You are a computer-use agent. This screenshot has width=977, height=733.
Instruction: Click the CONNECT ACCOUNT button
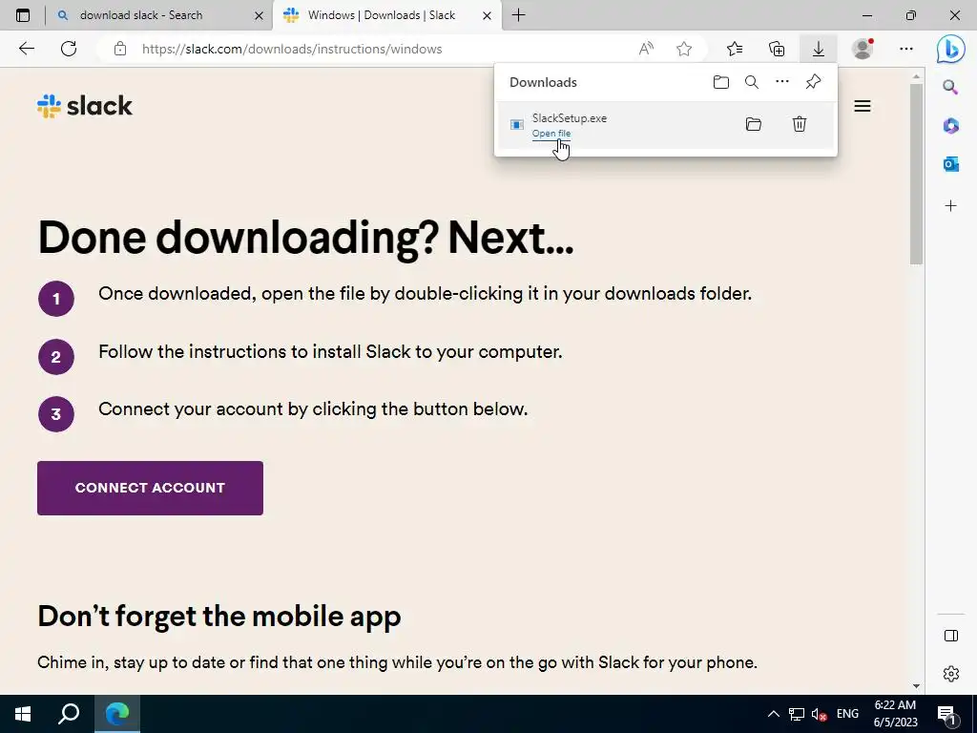coord(150,488)
